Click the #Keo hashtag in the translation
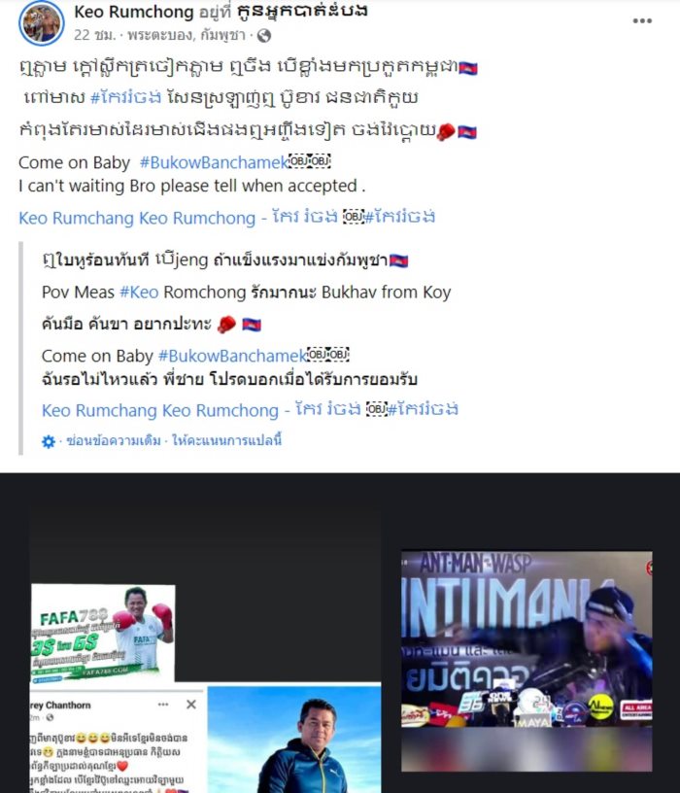Viewport: 680px width, 793px height. click(x=139, y=292)
